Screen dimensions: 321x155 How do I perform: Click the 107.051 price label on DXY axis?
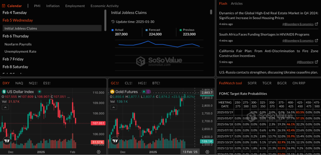tap(98, 123)
